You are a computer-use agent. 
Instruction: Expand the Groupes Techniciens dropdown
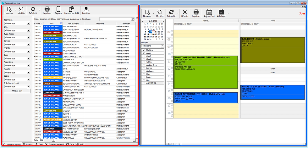(x=162, y=46)
